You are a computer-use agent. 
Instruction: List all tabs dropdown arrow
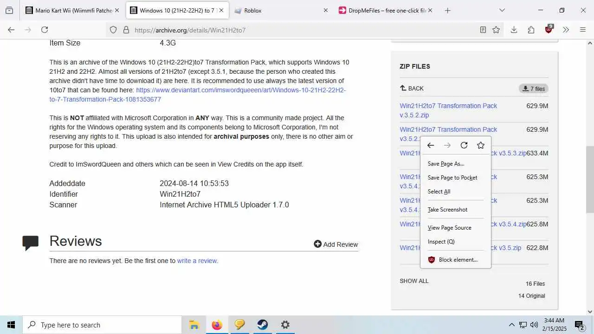tap(502, 10)
